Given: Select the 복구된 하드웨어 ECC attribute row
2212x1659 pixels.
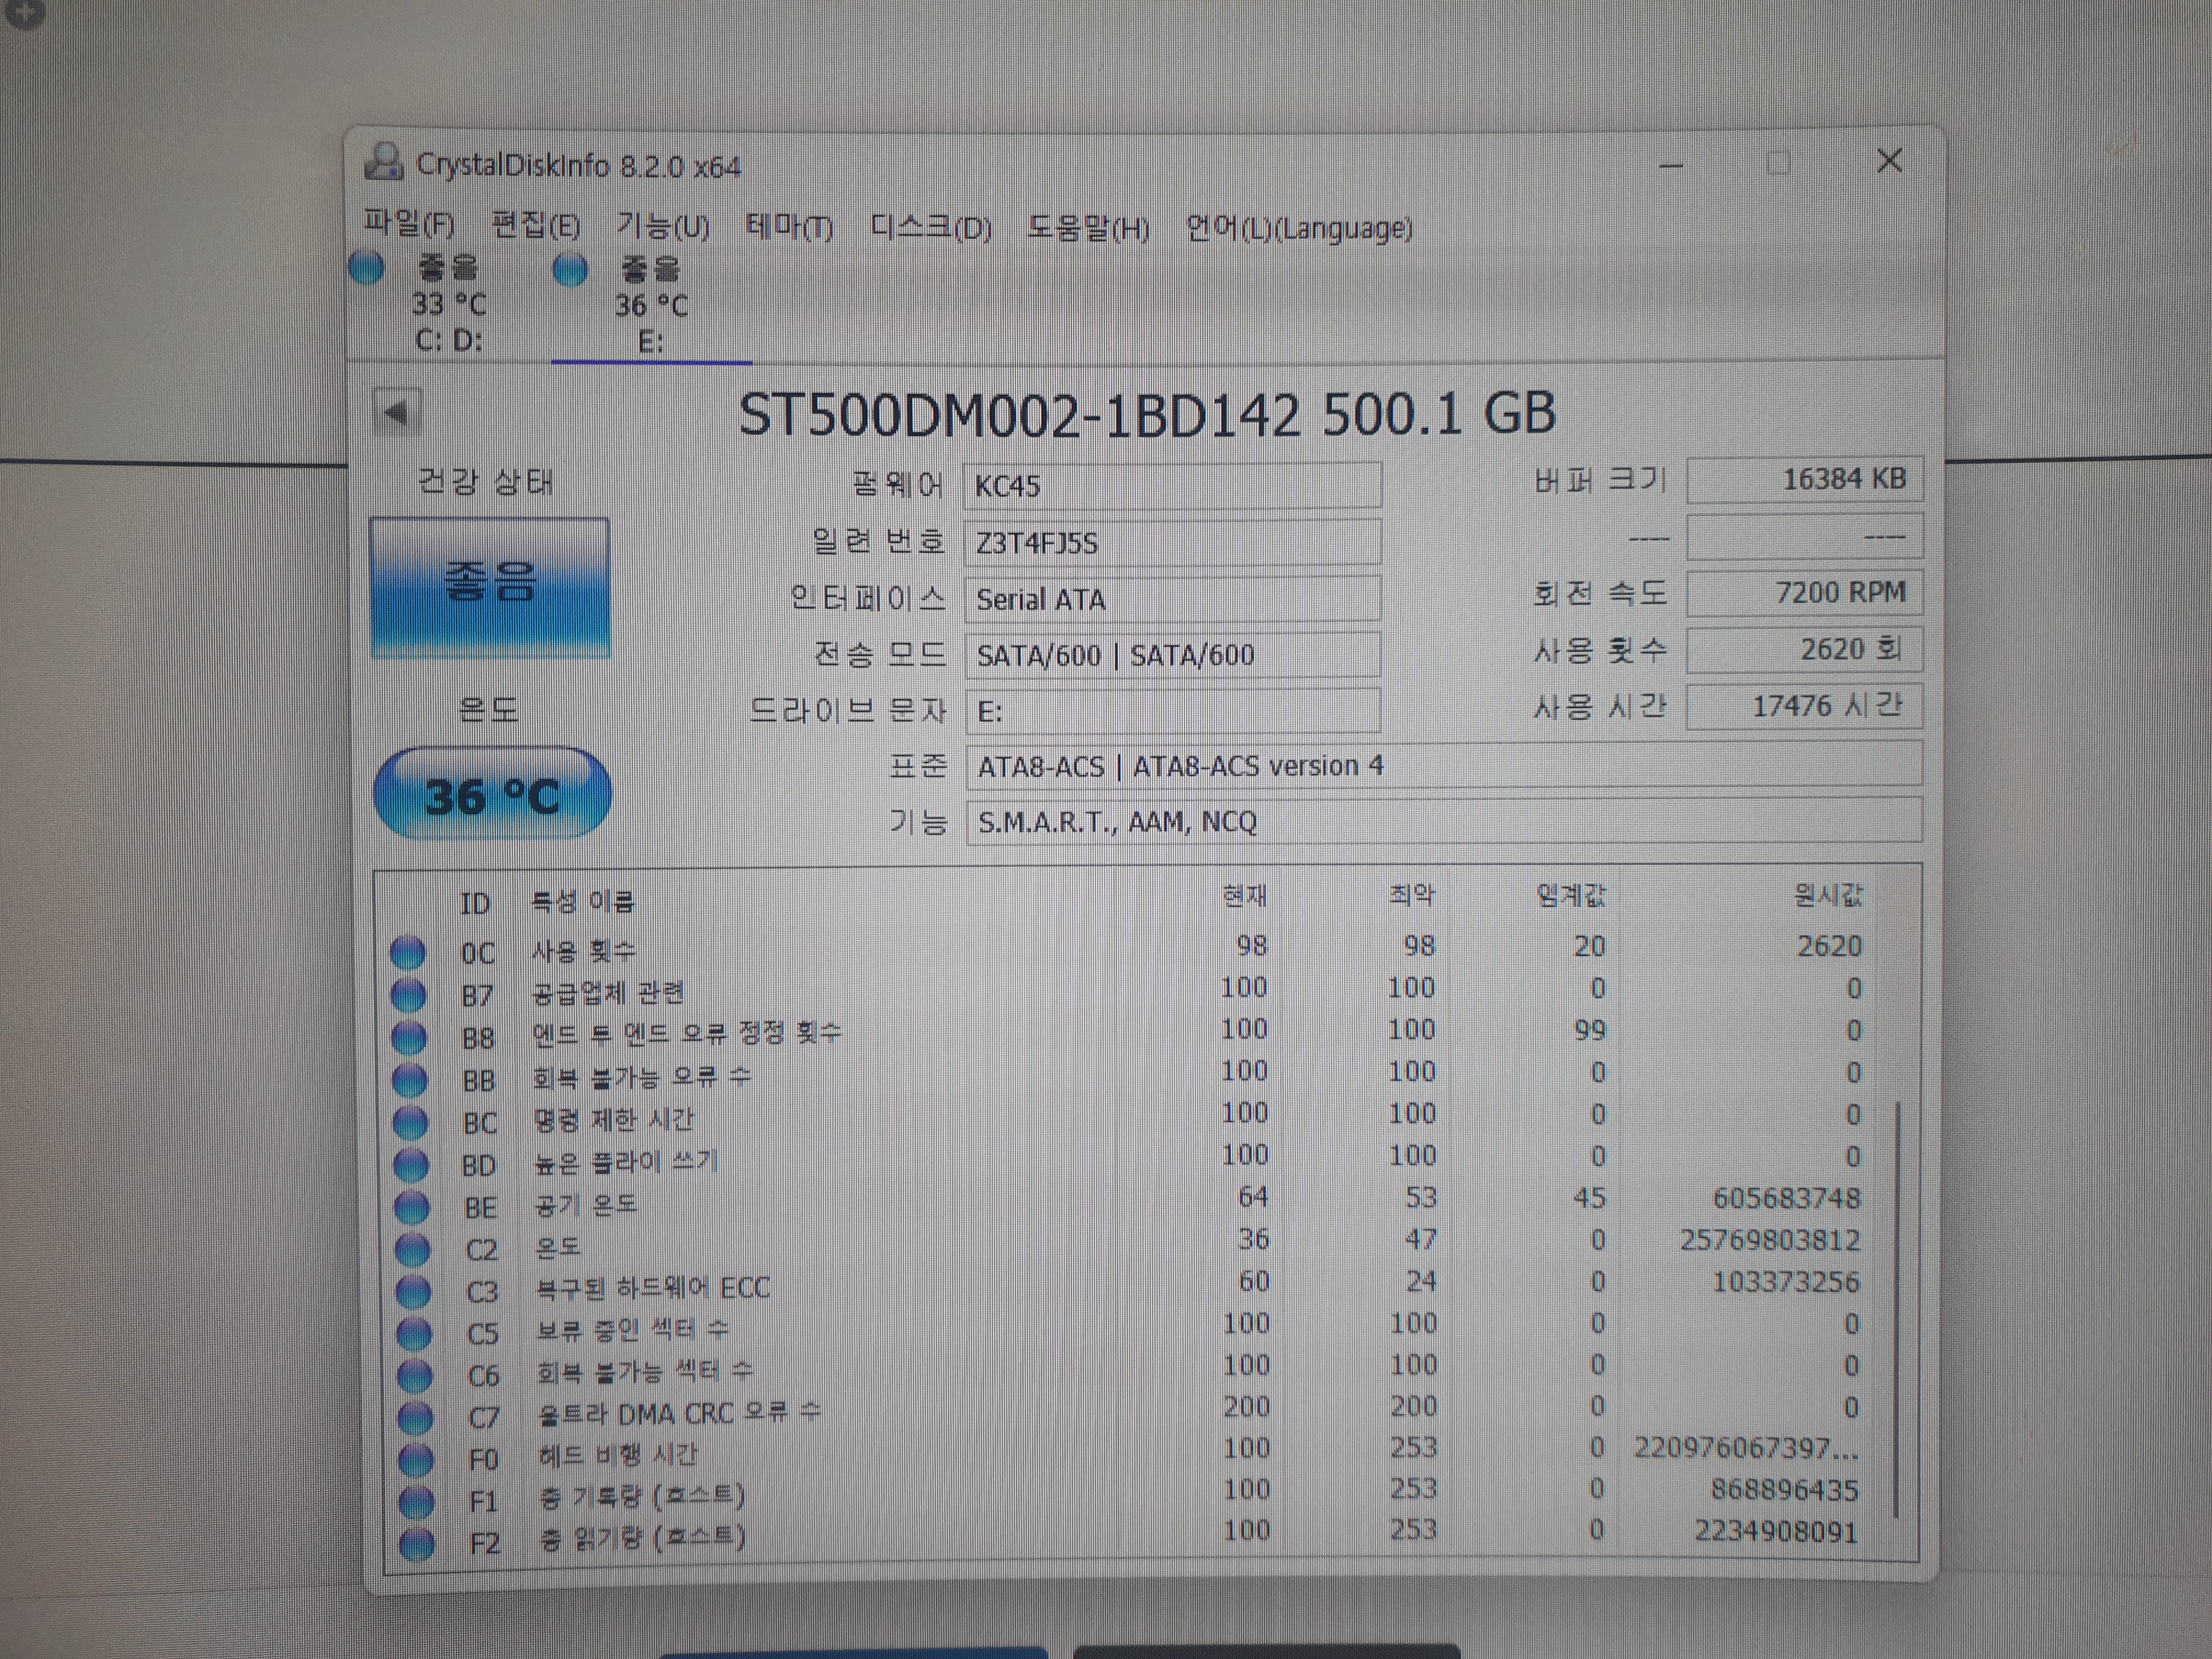Looking at the screenshot, I should point(1130,1286).
